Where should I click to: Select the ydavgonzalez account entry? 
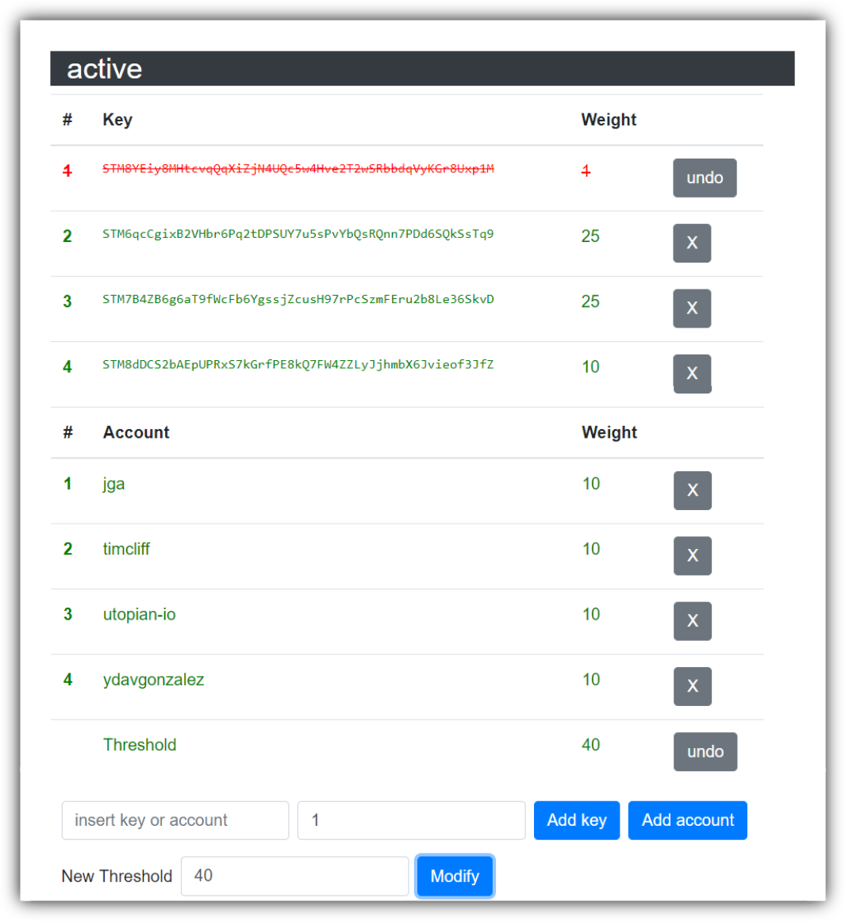click(153, 680)
